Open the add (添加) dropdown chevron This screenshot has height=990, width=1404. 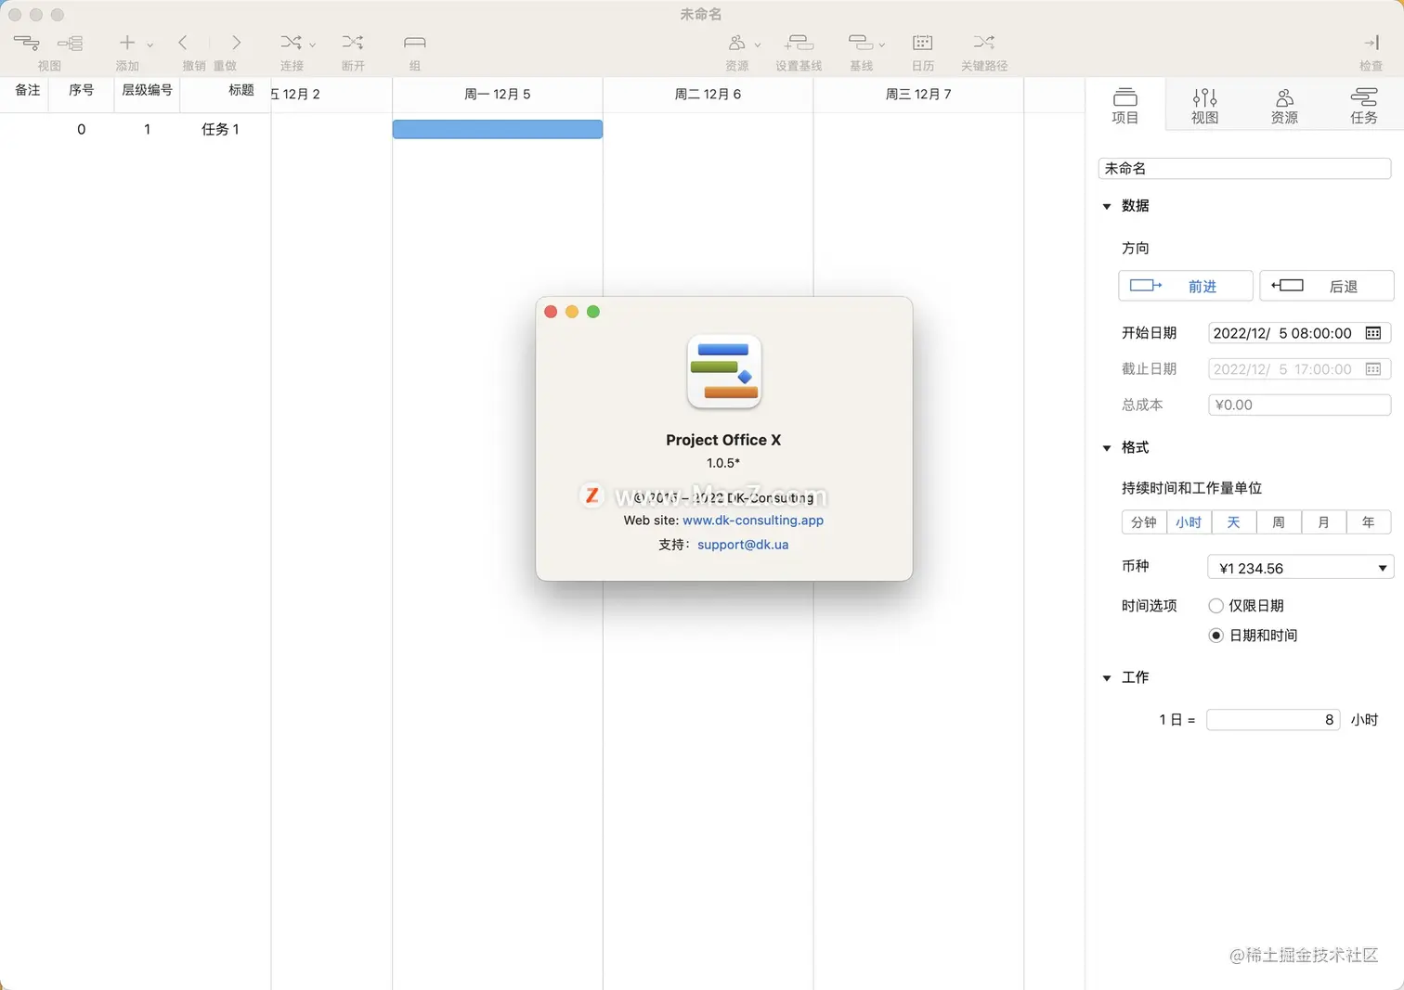coord(149,45)
